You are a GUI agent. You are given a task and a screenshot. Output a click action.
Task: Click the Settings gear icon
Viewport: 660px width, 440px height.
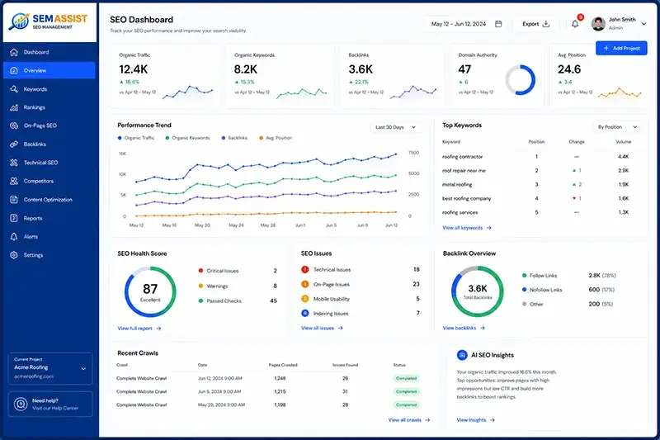(14, 255)
